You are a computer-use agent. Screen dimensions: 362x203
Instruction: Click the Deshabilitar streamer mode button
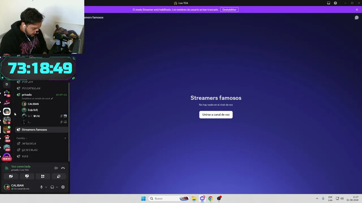(229, 10)
